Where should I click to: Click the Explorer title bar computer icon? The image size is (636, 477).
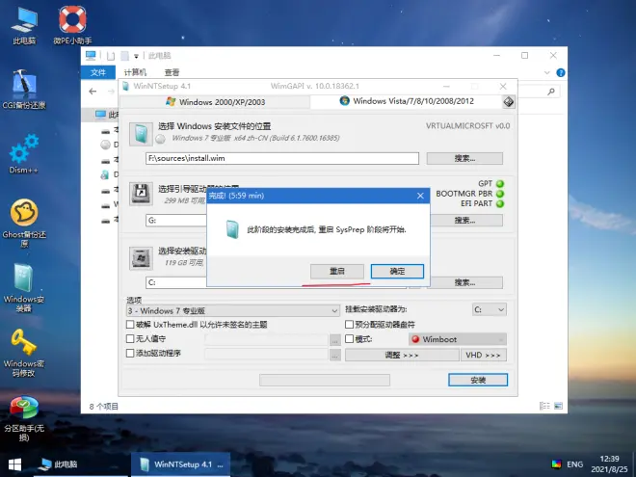91,55
